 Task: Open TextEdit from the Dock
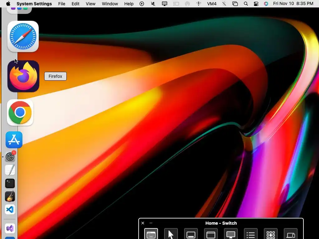10,170
